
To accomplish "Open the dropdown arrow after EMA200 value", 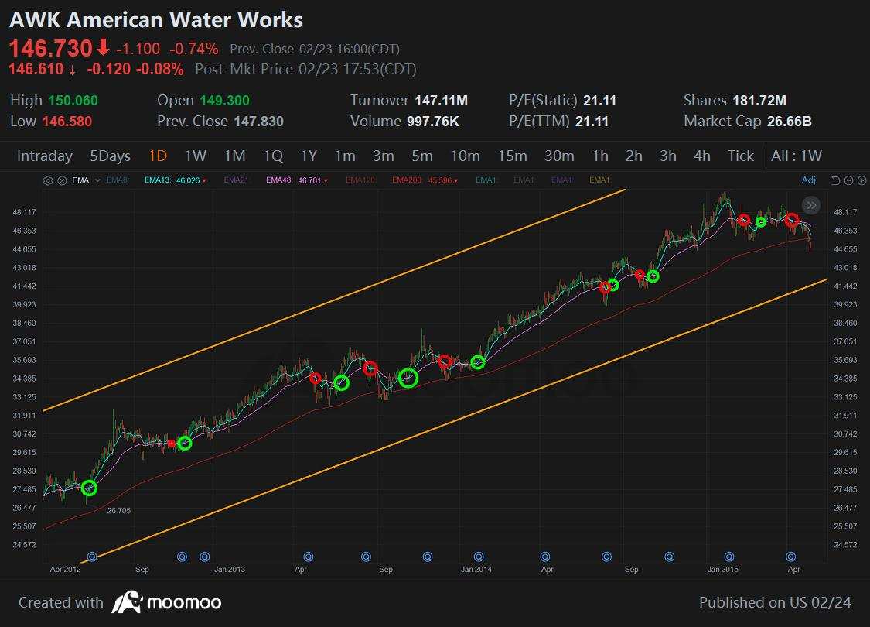I will (455, 181).
